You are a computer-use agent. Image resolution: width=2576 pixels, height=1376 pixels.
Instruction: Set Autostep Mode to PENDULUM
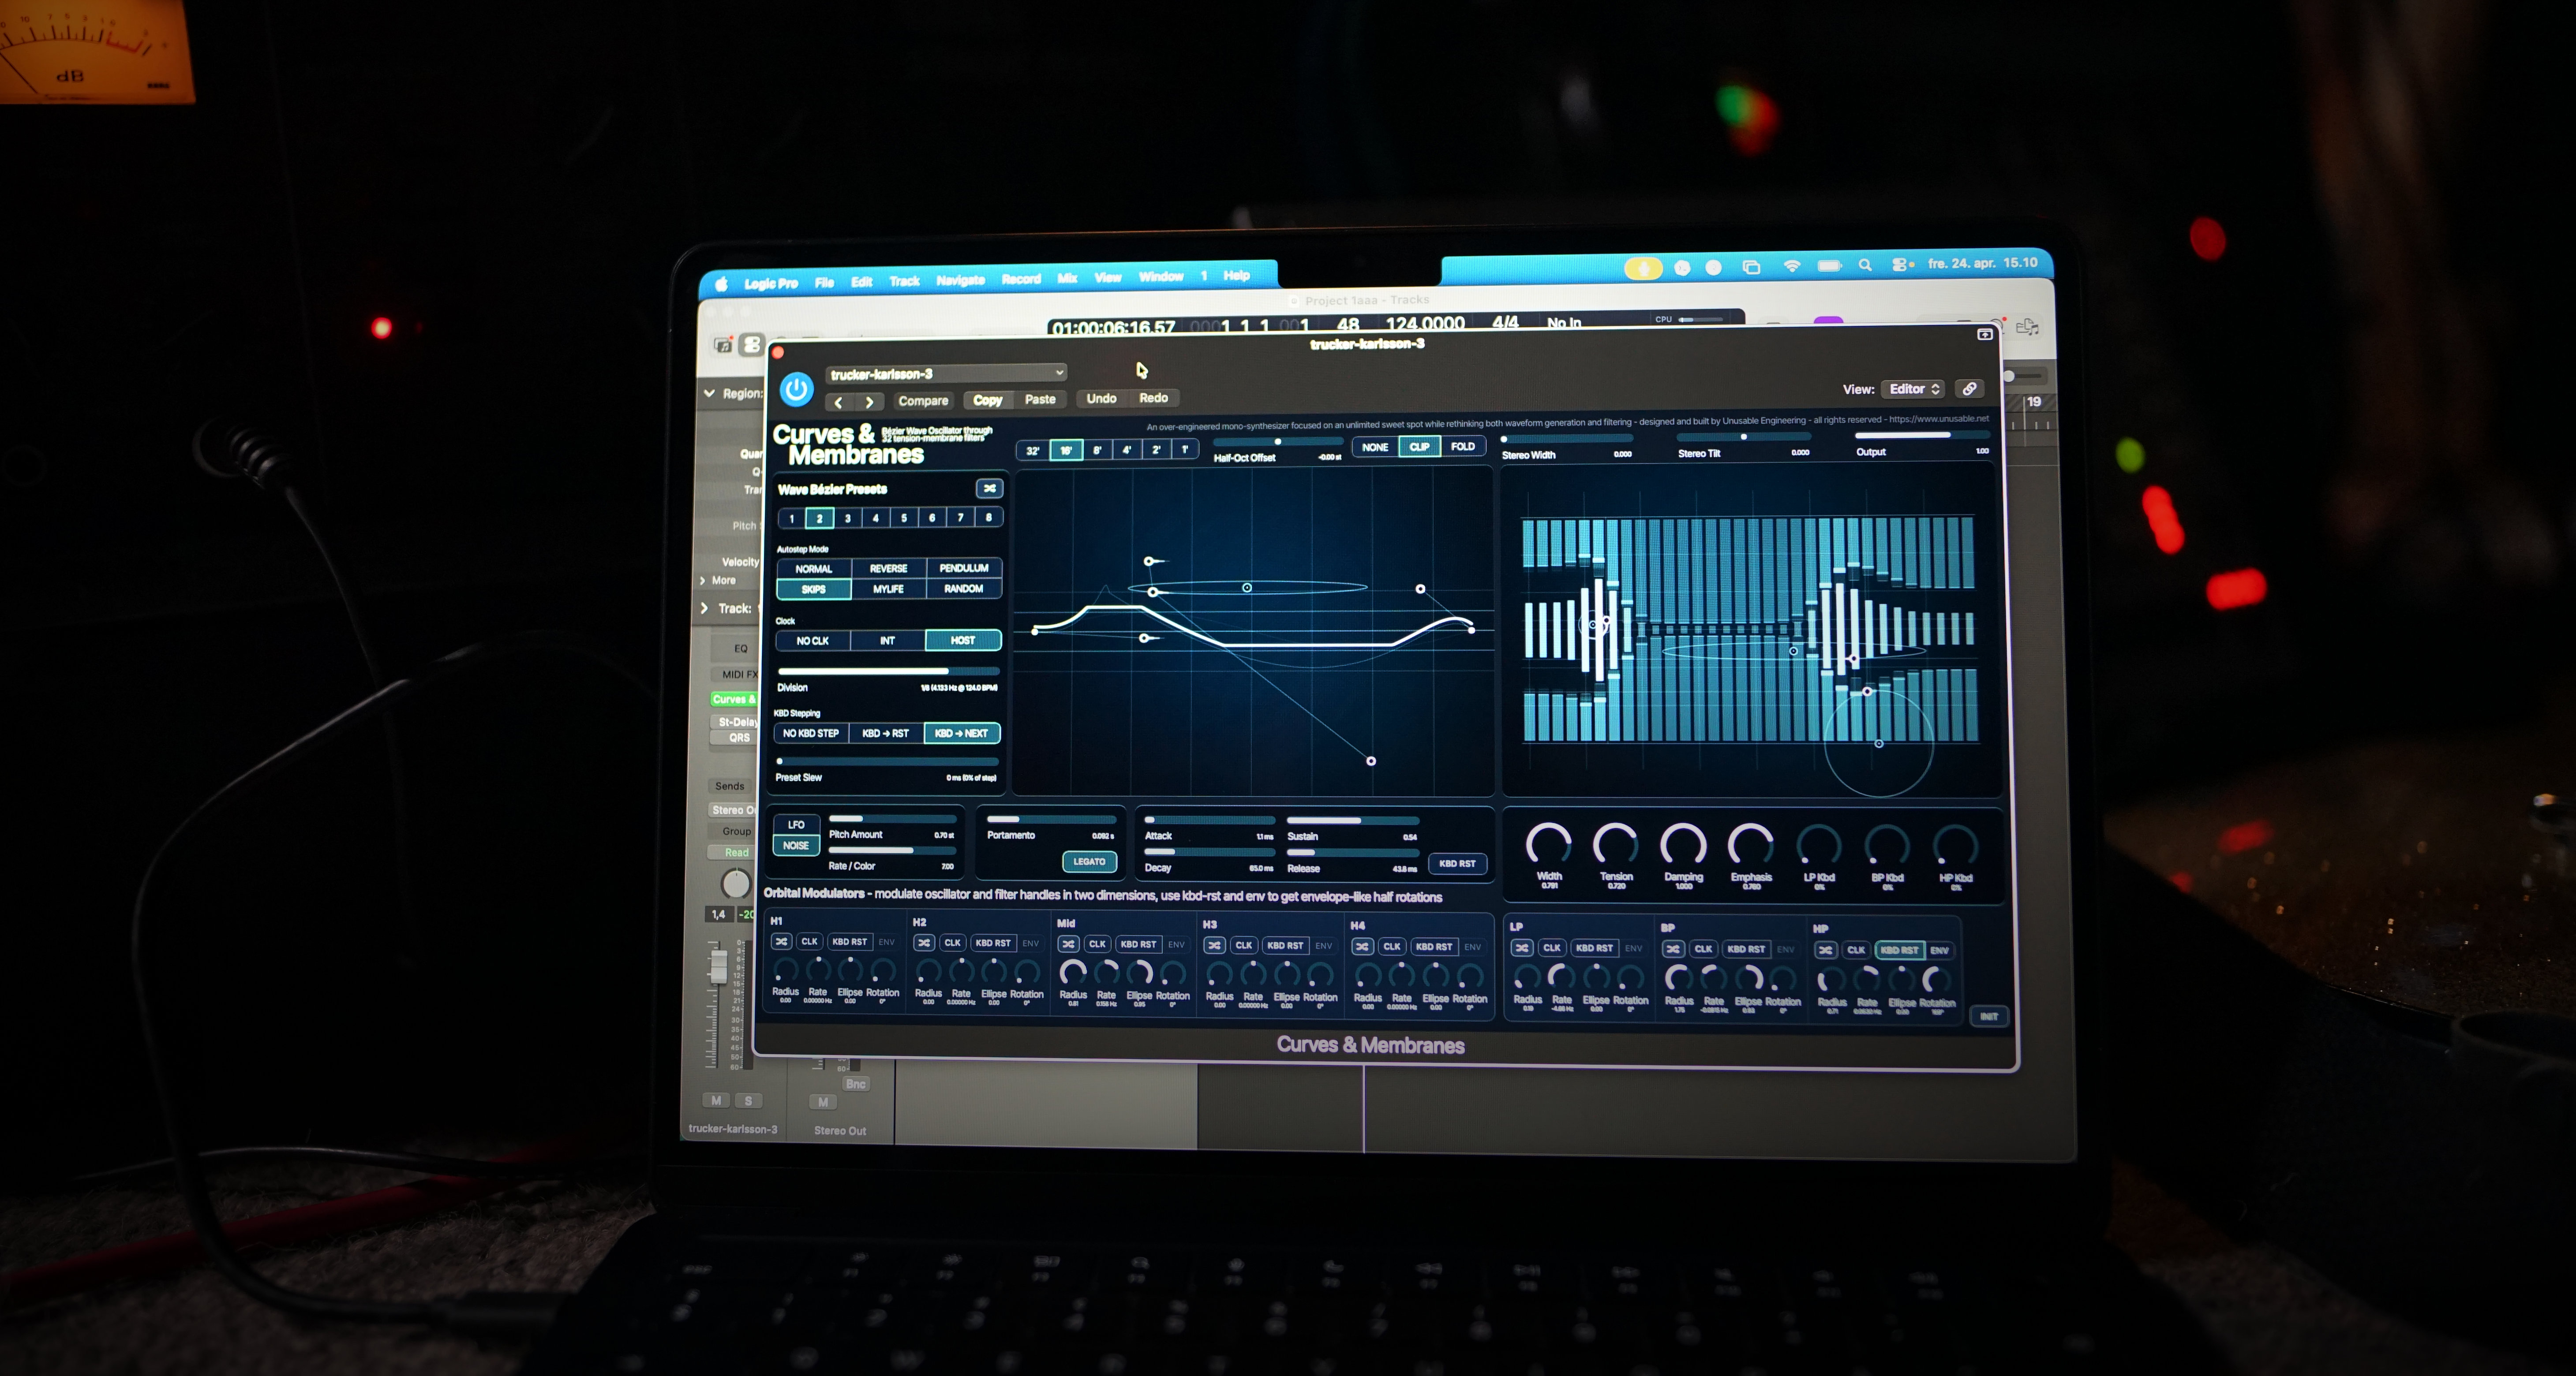[964, 567]
